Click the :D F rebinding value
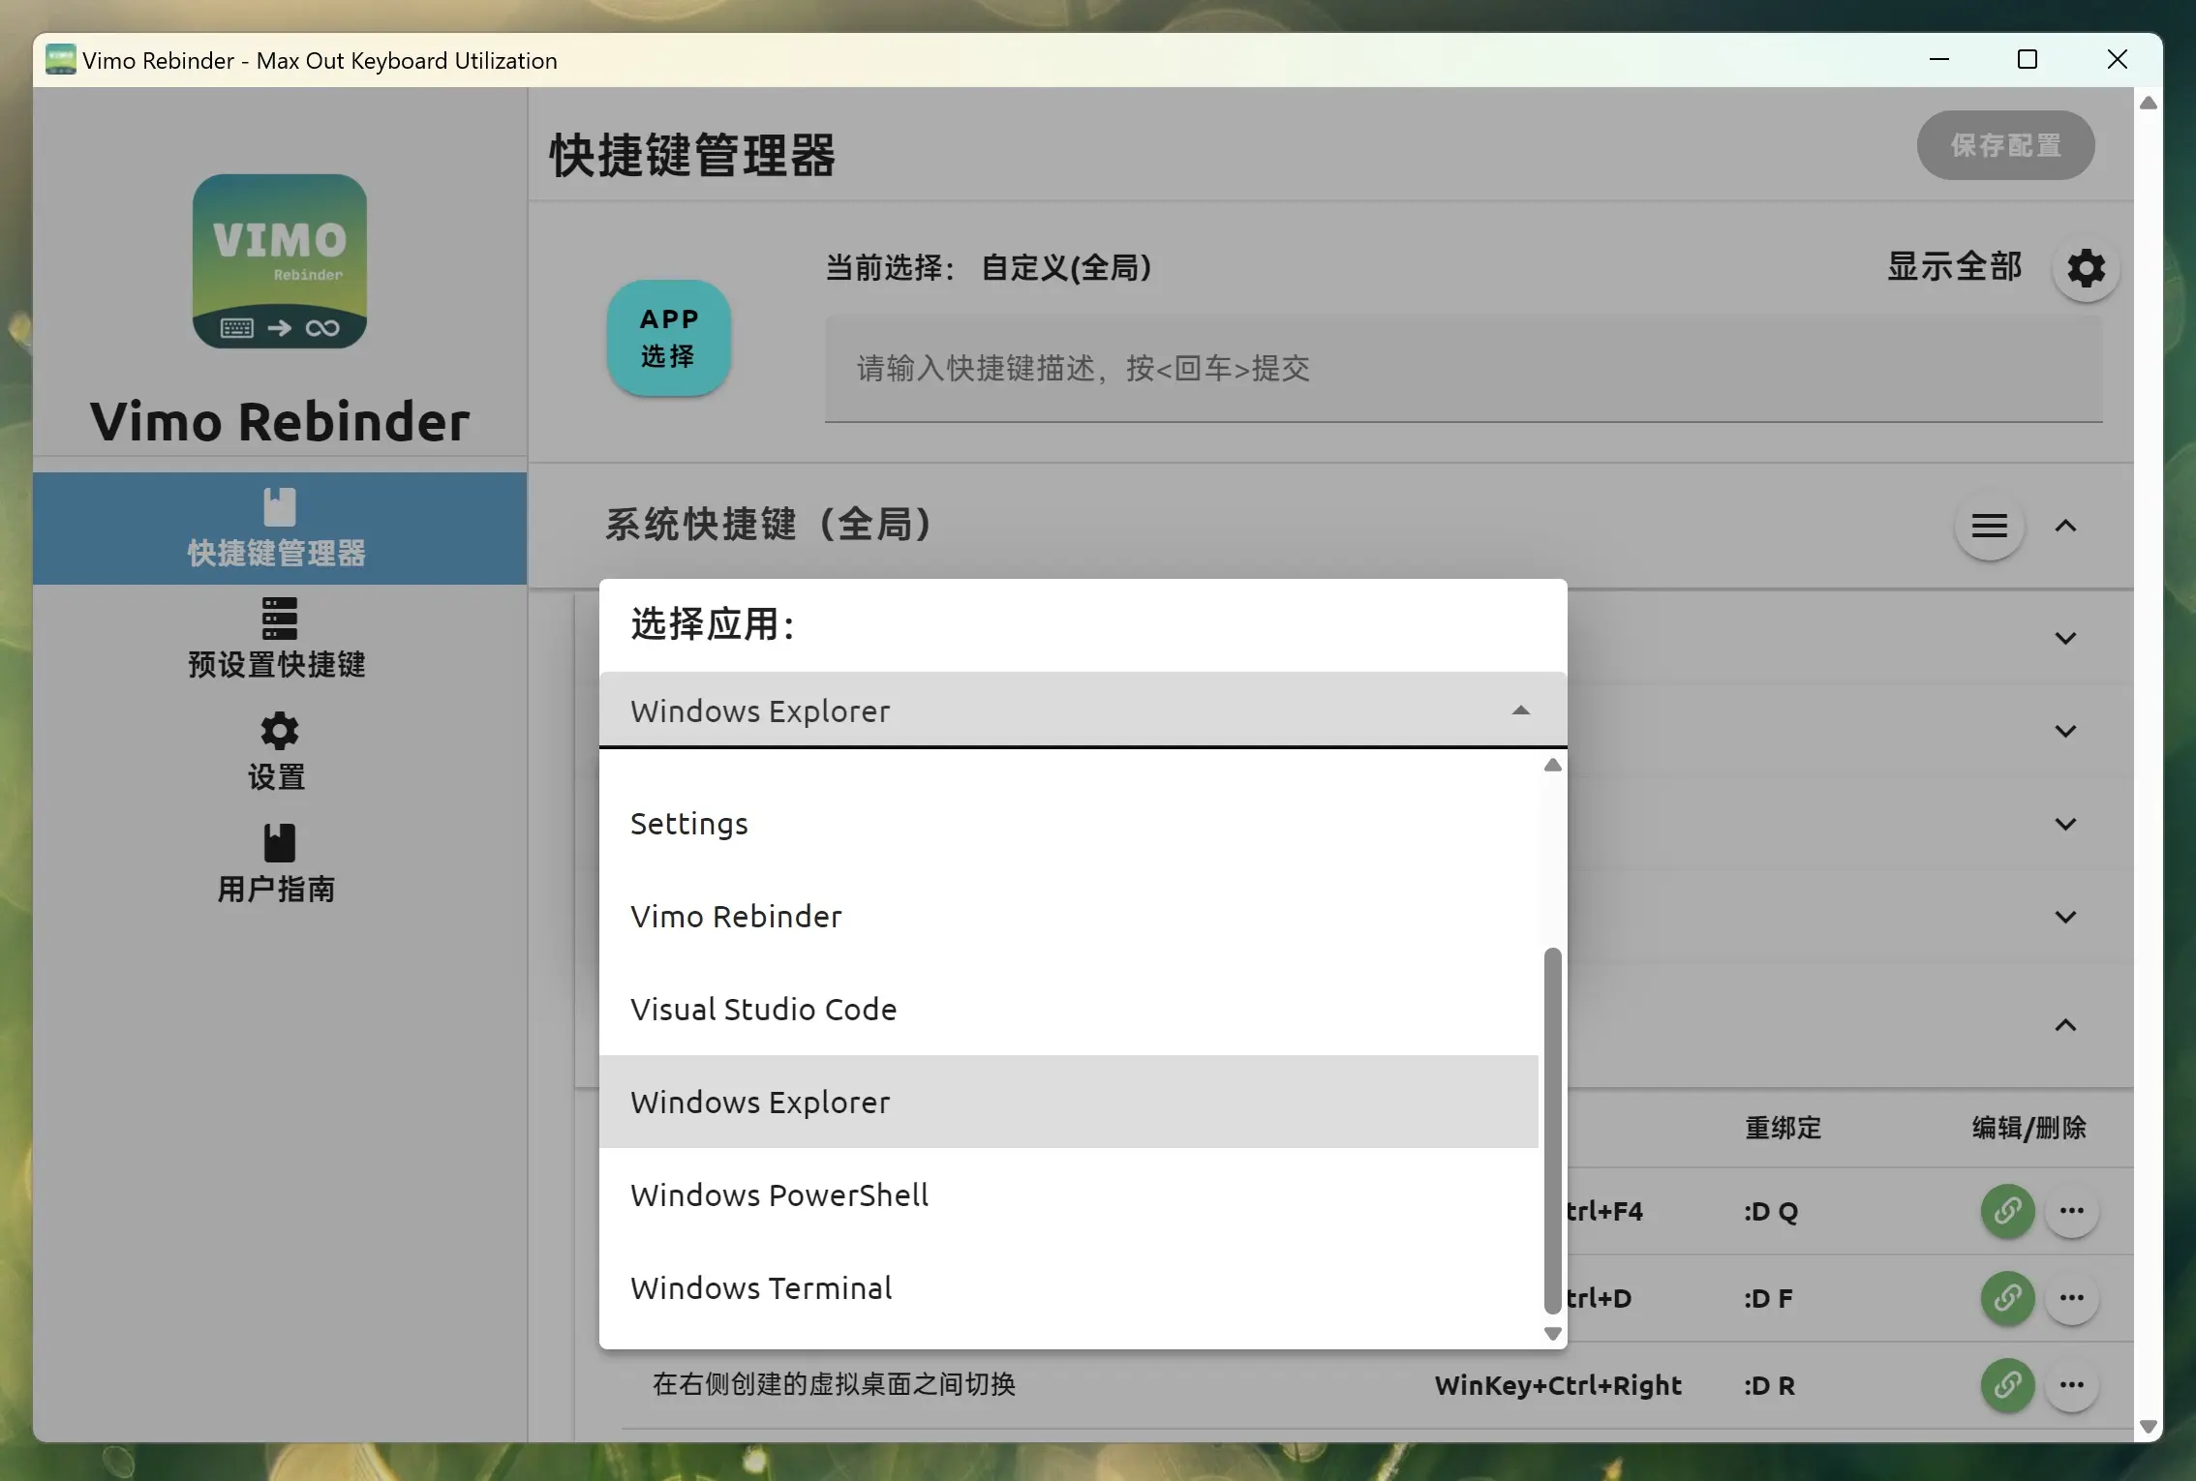Screen dimensions: 2196x1481 coord(1768,1298)
